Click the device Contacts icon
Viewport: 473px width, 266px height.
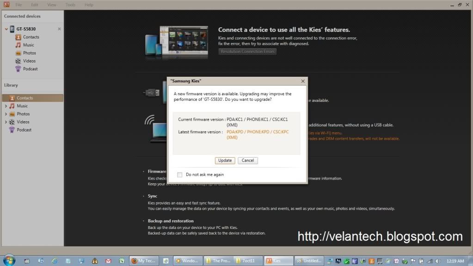click(x=18, y=37)
